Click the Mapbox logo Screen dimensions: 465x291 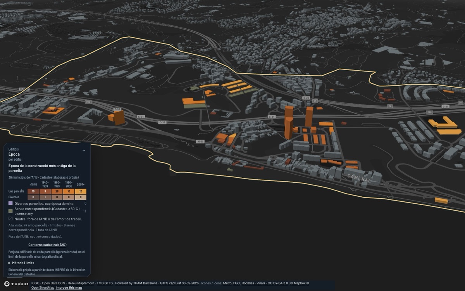(16, 284)
